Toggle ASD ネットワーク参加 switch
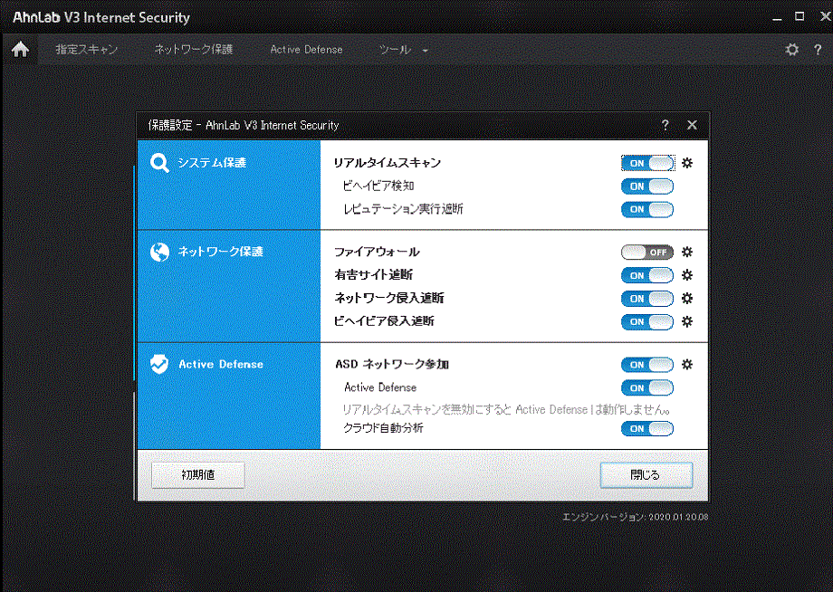Image resolution: width=833 pixels, height=592 pixels. tap(647, 365)
